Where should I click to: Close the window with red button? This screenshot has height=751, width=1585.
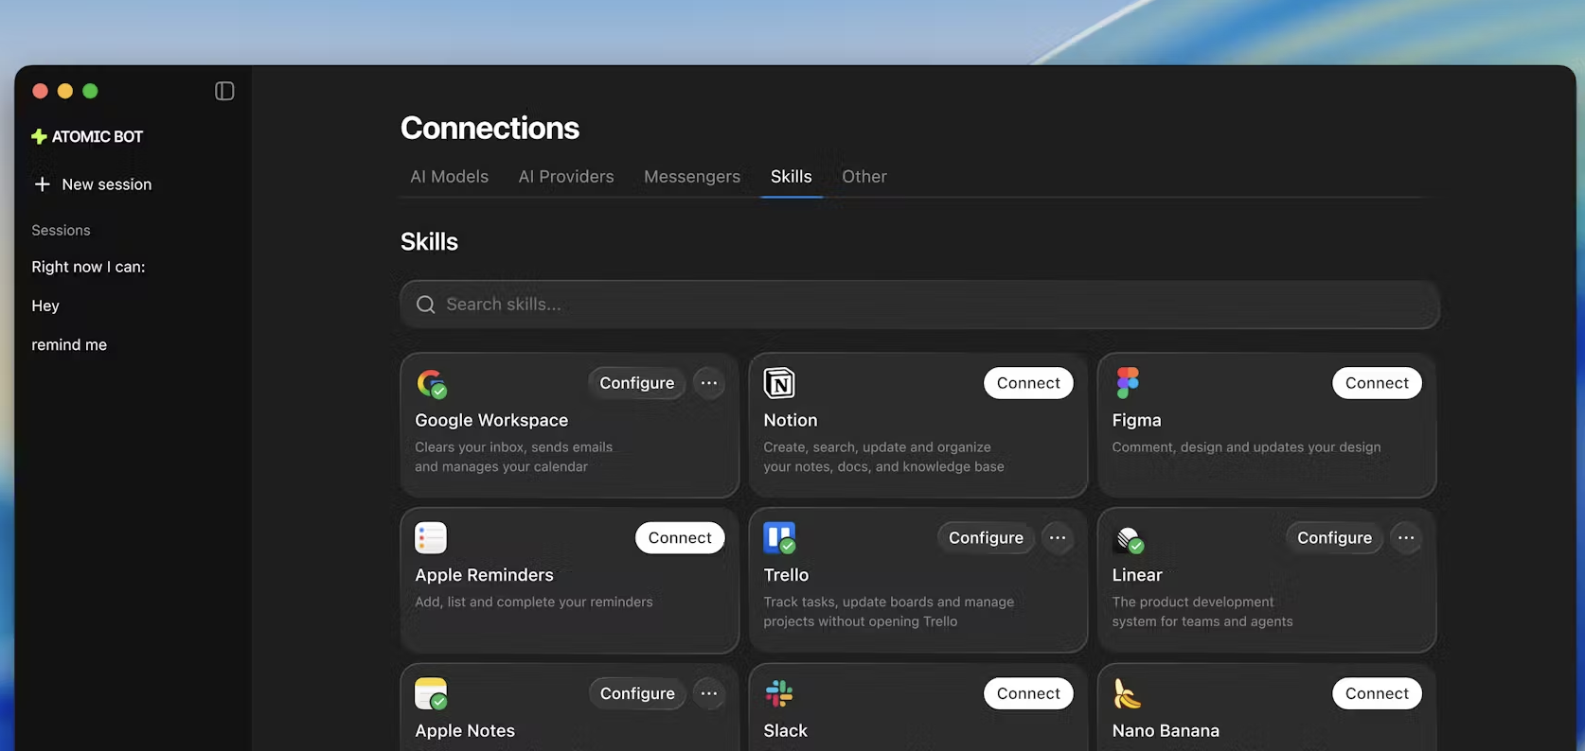click(40, 91)
